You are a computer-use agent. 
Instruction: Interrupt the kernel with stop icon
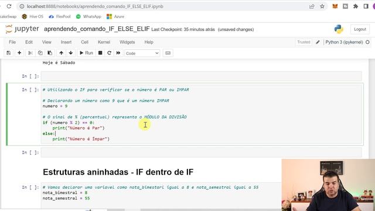point(100,53)
